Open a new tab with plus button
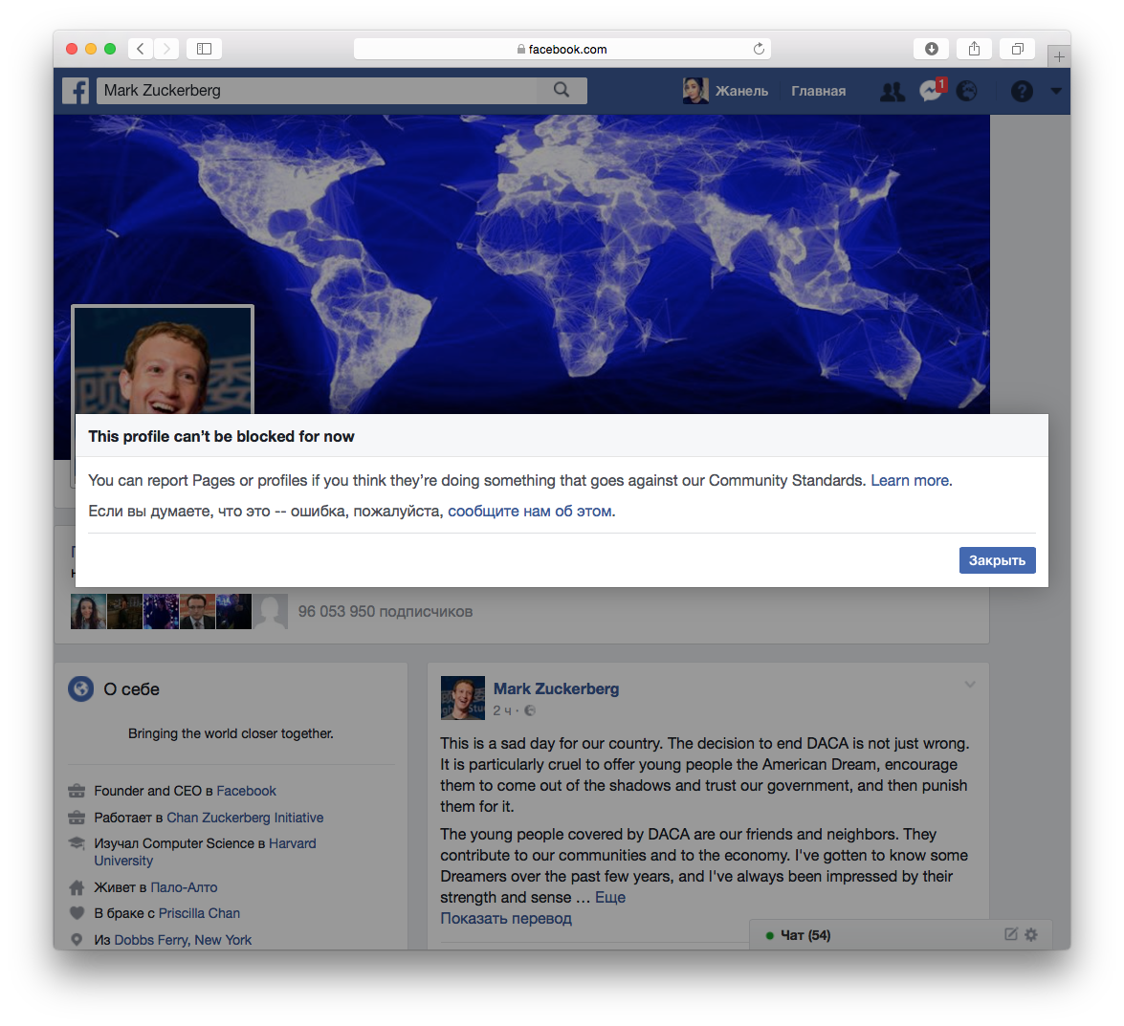 (x=1059, y=56)
